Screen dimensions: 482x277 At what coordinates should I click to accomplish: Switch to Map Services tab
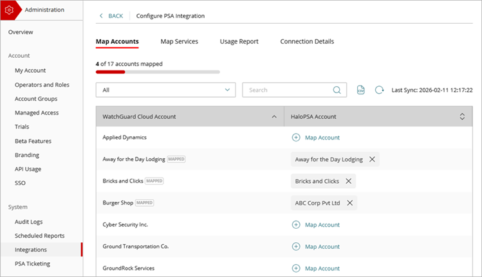click(179, 42)
